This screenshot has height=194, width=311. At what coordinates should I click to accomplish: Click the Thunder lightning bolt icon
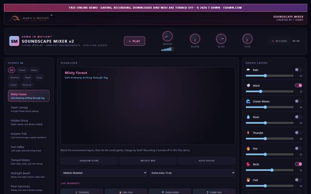point(248,133)
